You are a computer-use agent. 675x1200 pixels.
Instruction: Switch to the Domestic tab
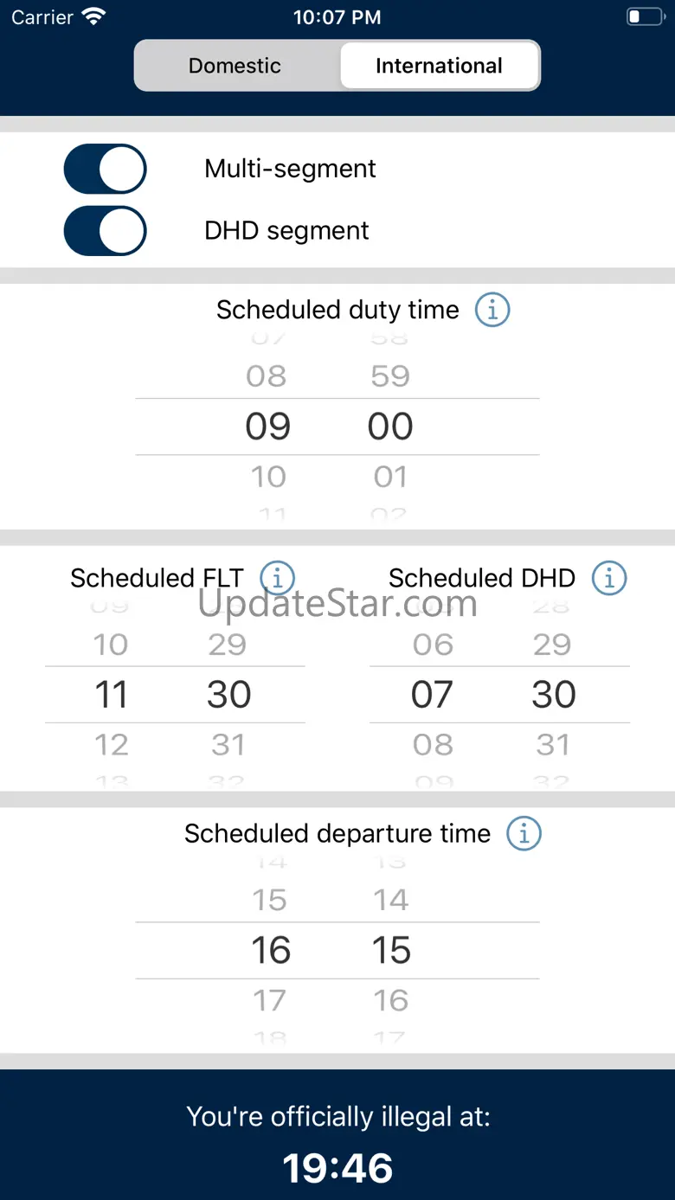click(235, 66)
